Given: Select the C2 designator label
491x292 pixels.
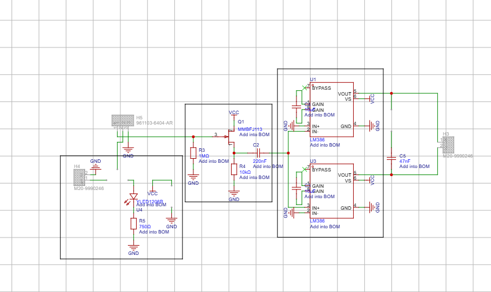Looking at the screenshot, I should point(256,145).
